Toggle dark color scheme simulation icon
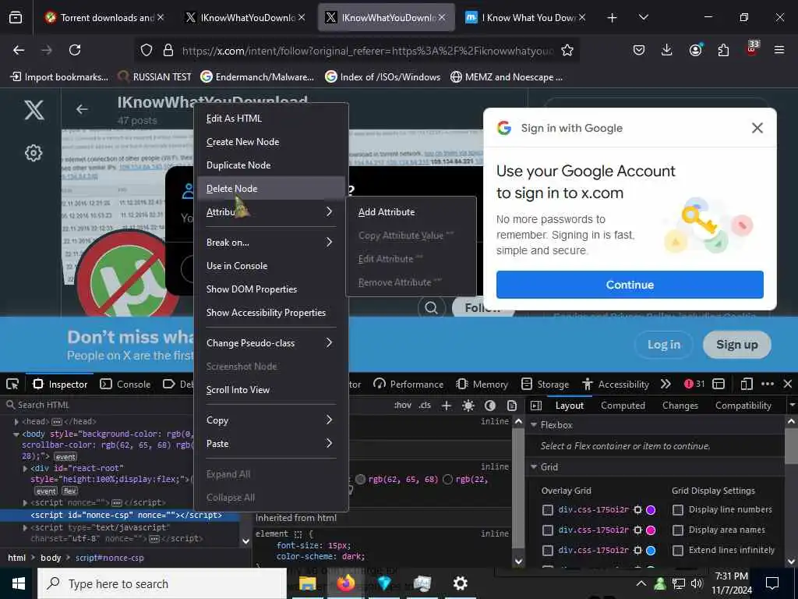Image resolution: width=798 pixels, height=599 pixels. [x=490, y=406]
